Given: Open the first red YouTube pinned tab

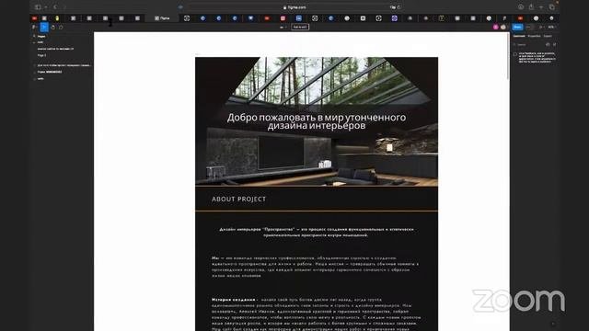Looking at the screenshot, I should pyautogui.click(x=34, y=18).
